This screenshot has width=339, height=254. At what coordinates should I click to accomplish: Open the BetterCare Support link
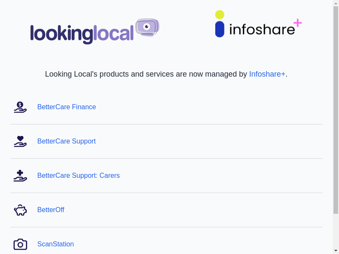[67, 141]
